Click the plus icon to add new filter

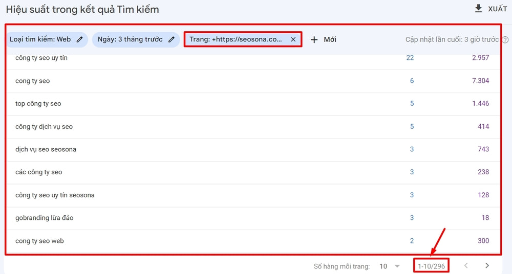(314, 39)
